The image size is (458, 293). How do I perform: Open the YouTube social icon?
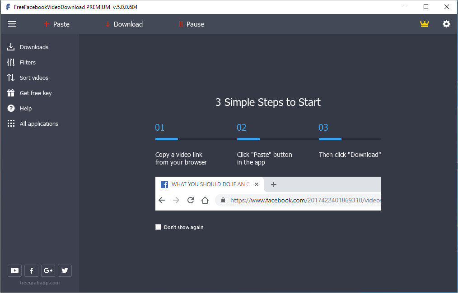tap(14, 270)
